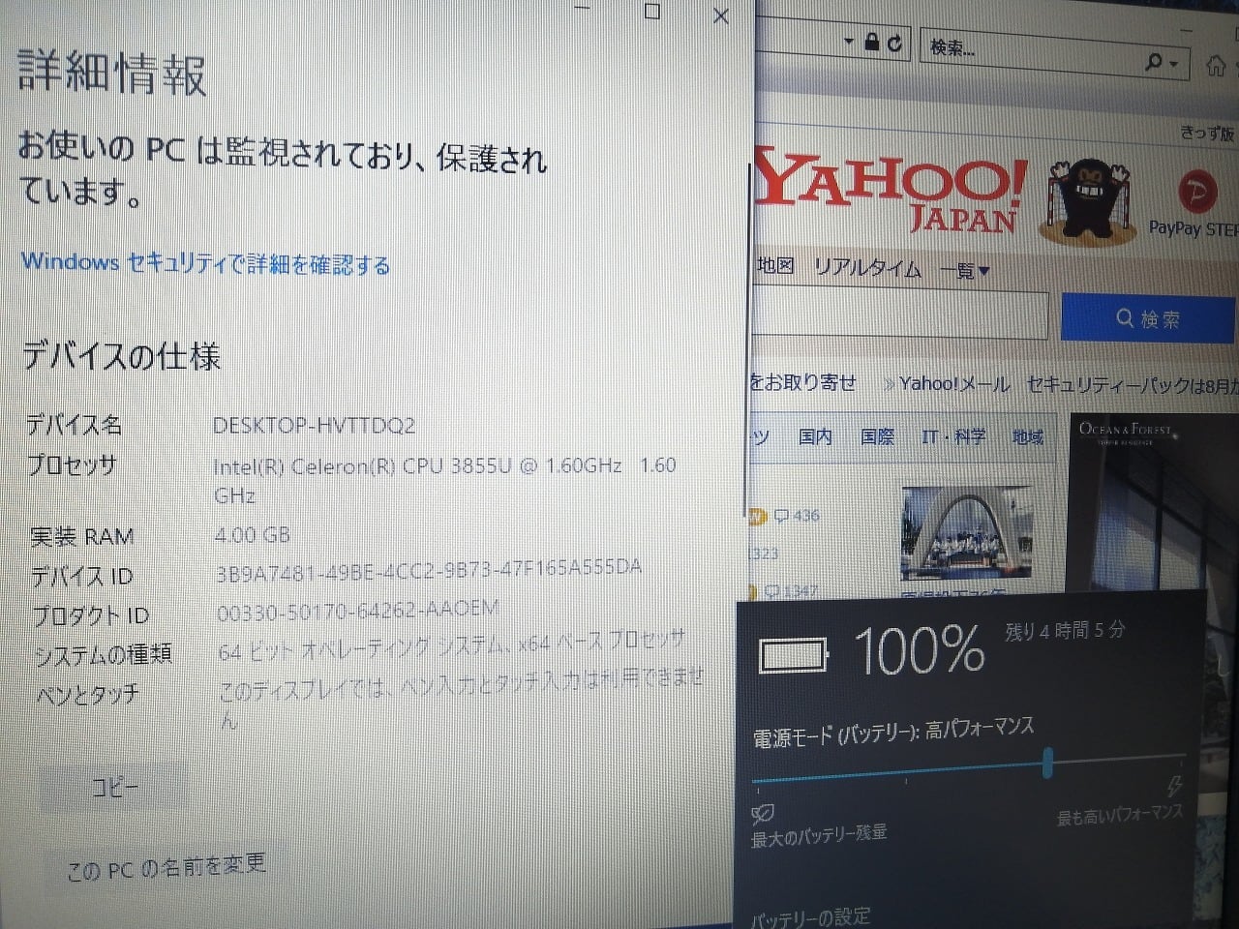Click the blue 検索 button on Yahoo
The width and height of the screenshot is (1239, 929).
click(1148, 318)
